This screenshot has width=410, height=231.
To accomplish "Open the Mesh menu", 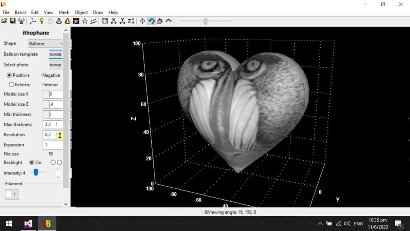I will tap(64, 12).
